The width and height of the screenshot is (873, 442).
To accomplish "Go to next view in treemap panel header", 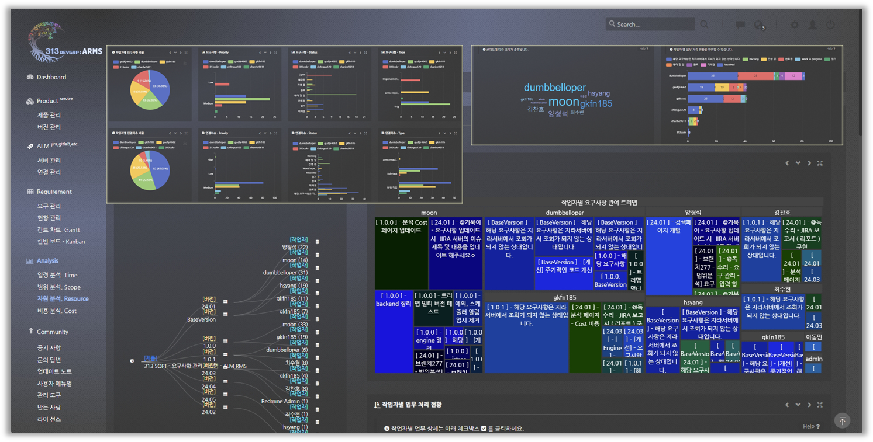I will coord(809,163).
